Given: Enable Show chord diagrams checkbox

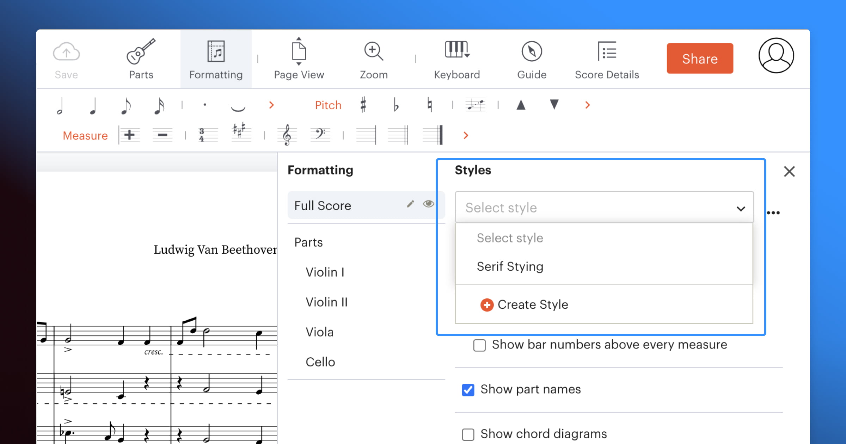Looking at the screenshot, I should coord(468,434).
